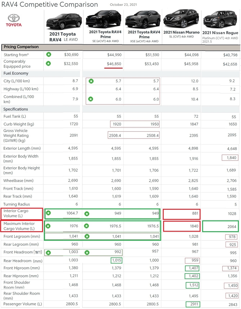The image size is (241, 309).
Task: Click the 2064 Rogue max cargo value
Action: (232, 227)
